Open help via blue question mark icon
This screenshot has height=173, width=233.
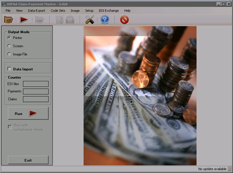pos(105,20)
